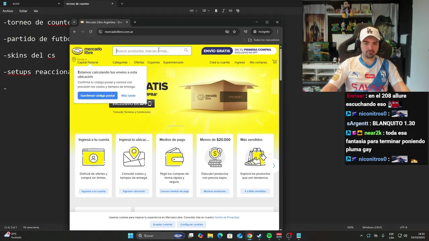Open Chrome tab search dropdown arrow
Image resolution: width=429 pixels, height=241 pixels.
point(74,22)
